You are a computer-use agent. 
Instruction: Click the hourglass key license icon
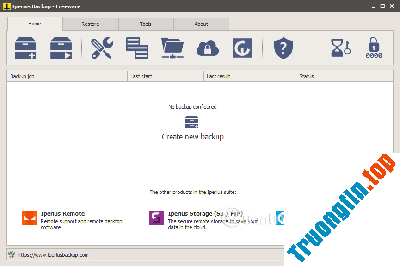(x=340, y=48)
